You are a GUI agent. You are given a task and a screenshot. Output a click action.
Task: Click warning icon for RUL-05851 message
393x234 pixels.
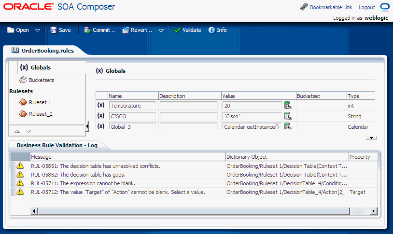[x=20, y=165]
